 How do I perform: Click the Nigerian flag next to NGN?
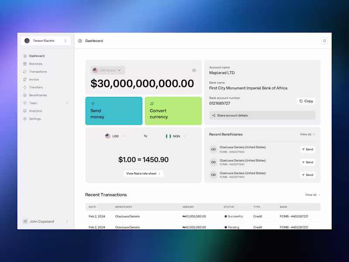click(168, 136)
